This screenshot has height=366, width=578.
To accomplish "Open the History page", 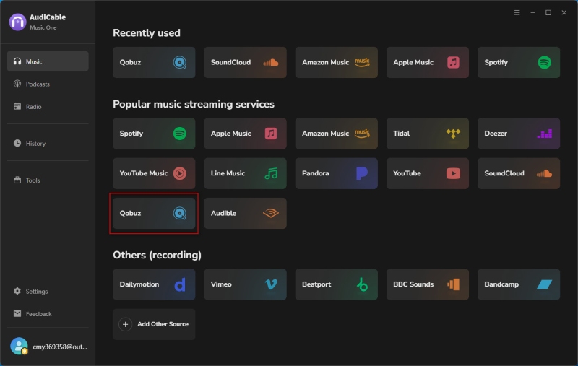I will pyautogui.click(x=48, y=143).
